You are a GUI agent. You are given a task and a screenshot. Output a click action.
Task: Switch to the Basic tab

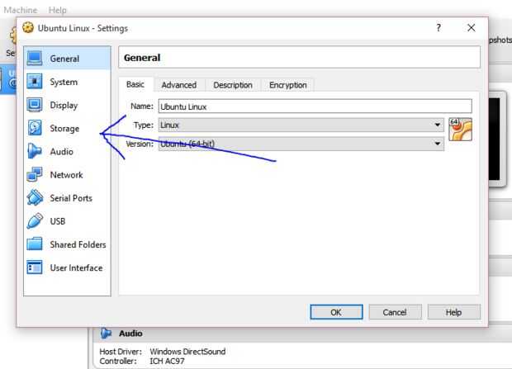coord(135,84)
